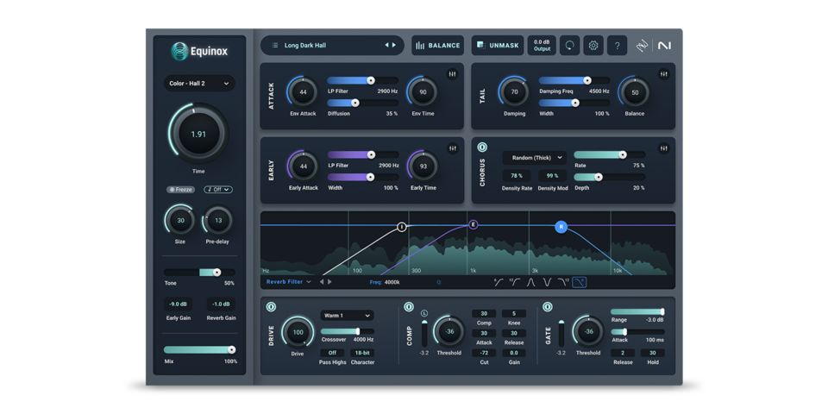Select the E filter node on graph

pos(474,225)
